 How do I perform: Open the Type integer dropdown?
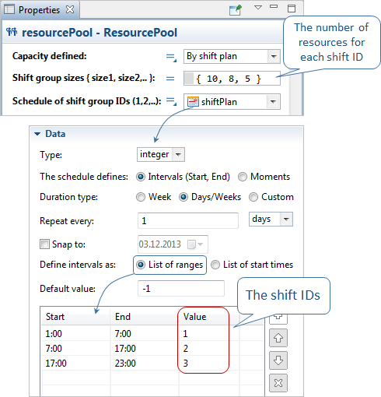161,155
